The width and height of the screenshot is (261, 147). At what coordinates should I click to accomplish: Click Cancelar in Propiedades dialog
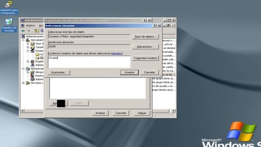click(x=121, y=113)
